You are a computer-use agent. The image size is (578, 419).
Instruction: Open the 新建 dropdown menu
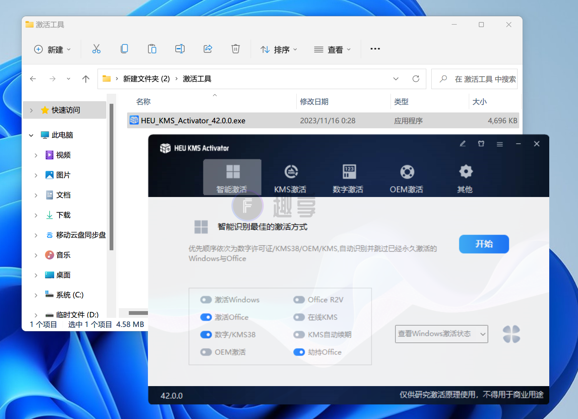[53, 49]
